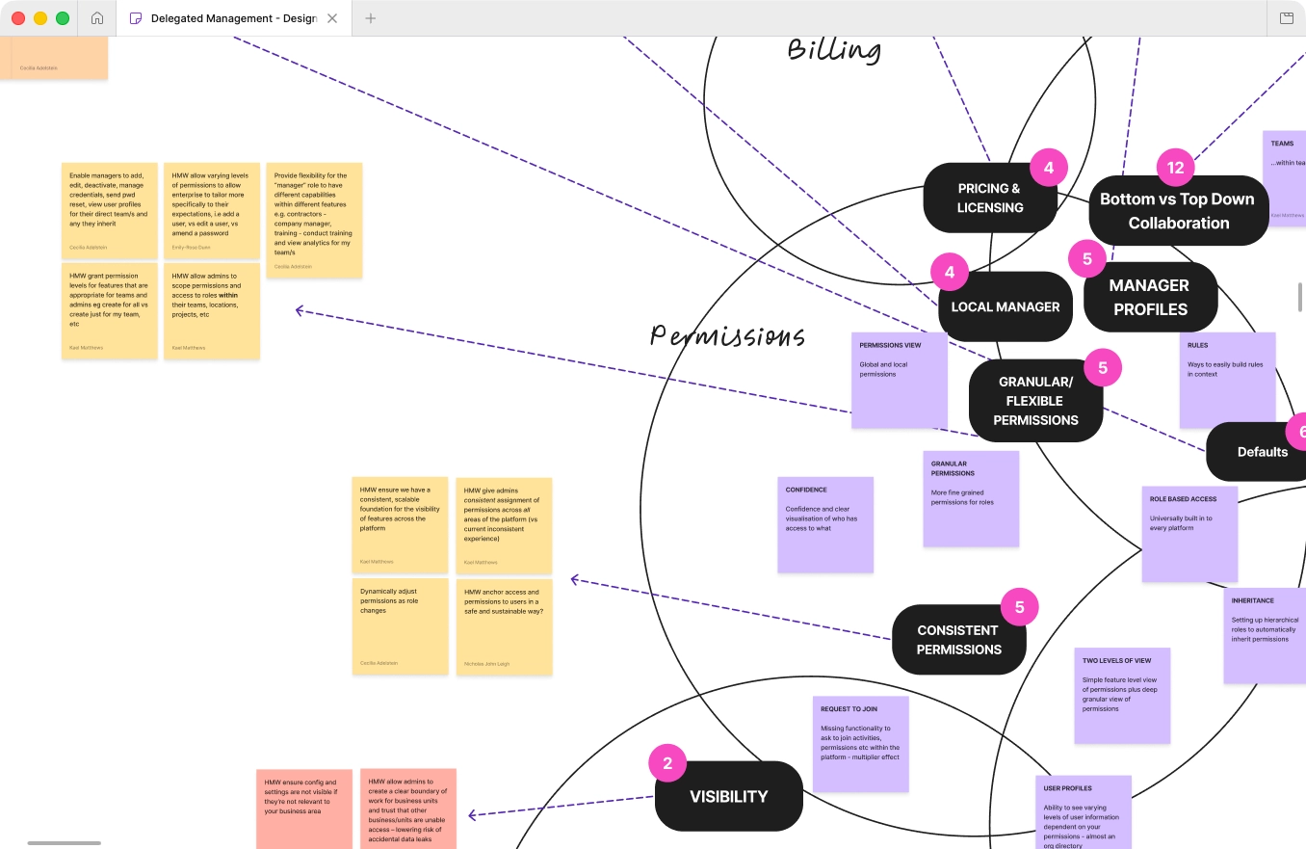
Task: Click the ROLE BASED ACCESS sticky note
Action: [1189, 534]
